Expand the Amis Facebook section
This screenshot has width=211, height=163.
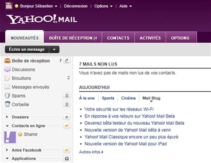tap(7, 150)
